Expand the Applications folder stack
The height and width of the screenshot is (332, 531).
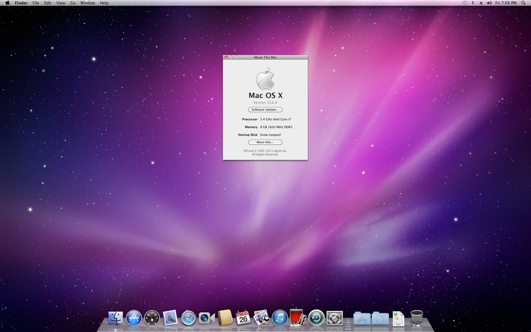coord(362,319)
